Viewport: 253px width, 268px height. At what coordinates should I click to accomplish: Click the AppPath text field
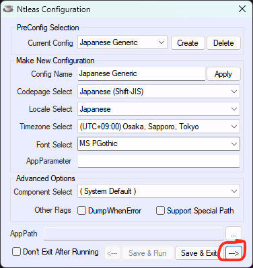pyautogui.click(x=134, y=234)
